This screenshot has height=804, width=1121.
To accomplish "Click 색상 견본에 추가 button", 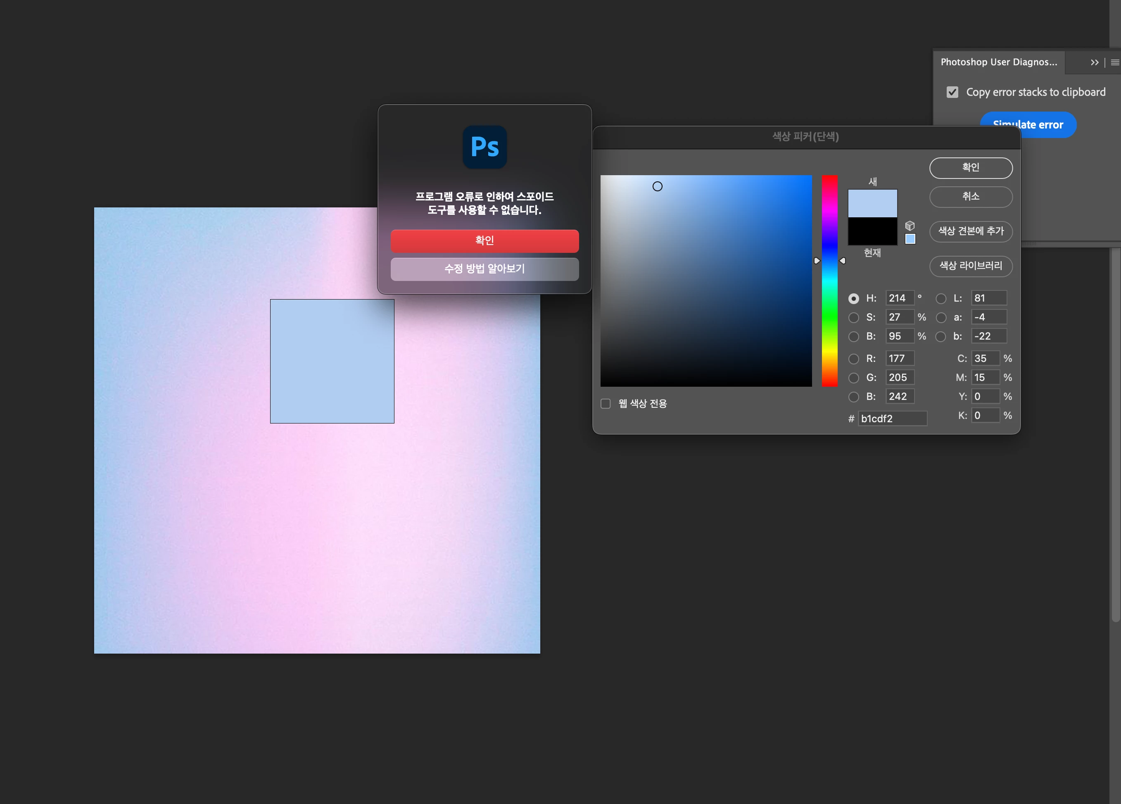I will (970, 231).
